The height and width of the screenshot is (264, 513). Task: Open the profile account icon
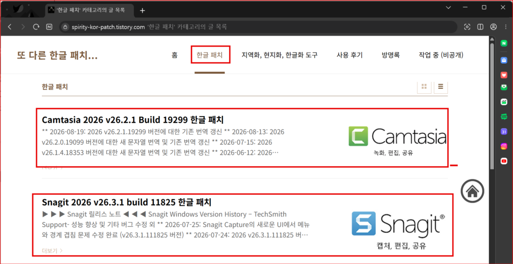[493, 27]
